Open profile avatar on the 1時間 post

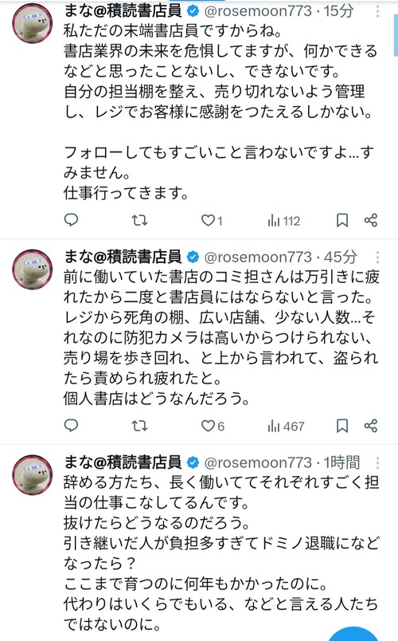33,475
